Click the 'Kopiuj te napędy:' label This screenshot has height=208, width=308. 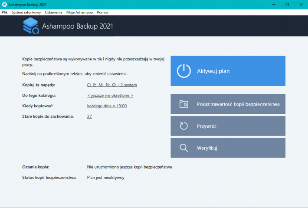[39, 85]
